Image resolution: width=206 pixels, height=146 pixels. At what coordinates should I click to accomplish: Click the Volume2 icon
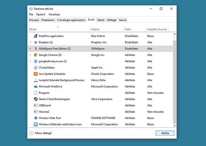[x=35, y=112]
